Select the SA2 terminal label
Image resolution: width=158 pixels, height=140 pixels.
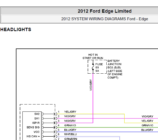pyautogui.click(x=37, y=114)
